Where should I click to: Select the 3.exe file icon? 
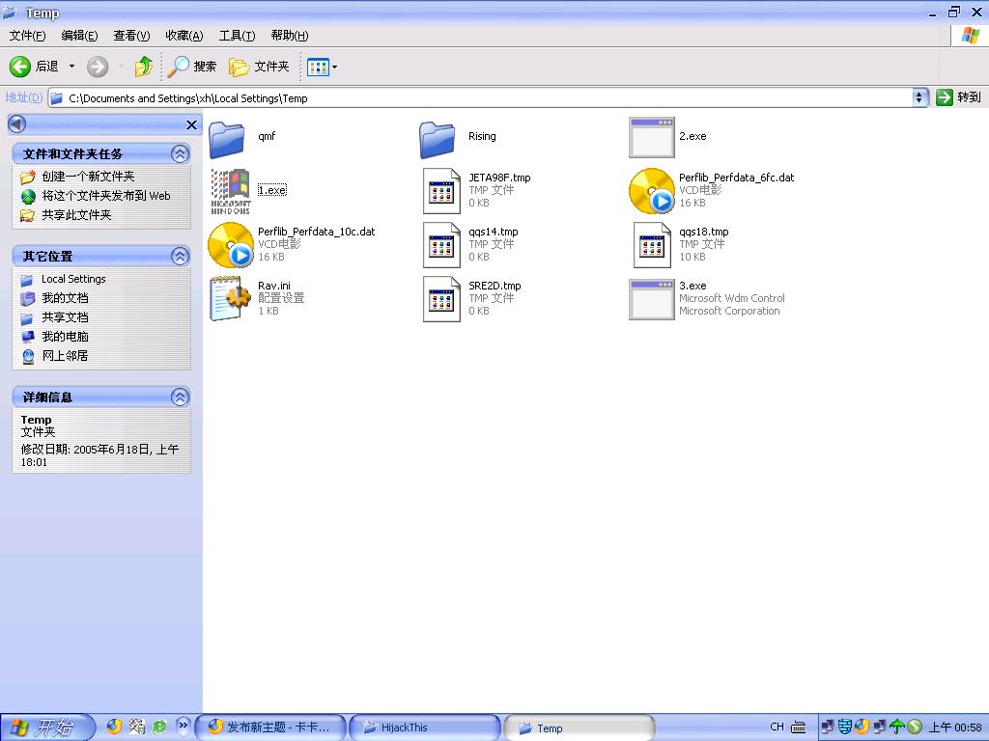651,298
